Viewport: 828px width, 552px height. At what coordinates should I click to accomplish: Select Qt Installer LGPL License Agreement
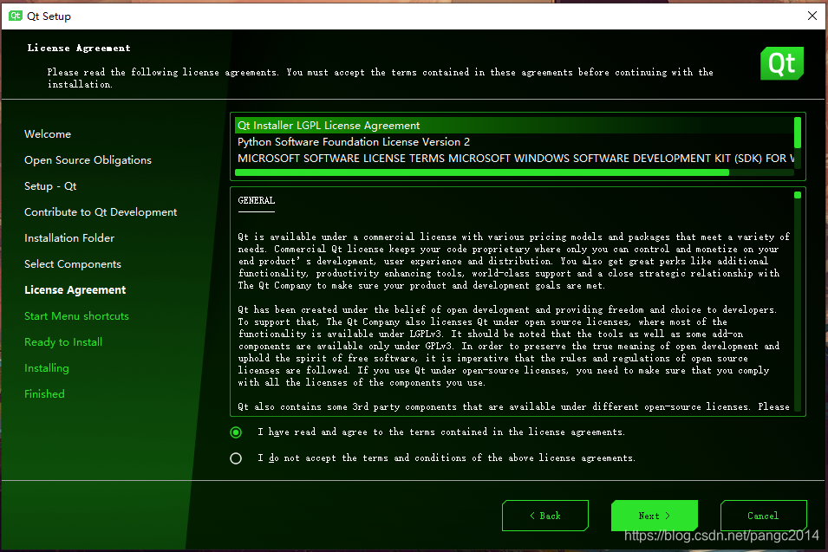click(514, 125)
